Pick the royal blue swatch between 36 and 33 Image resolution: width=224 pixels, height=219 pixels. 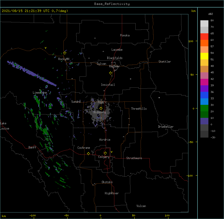[204, 95]
